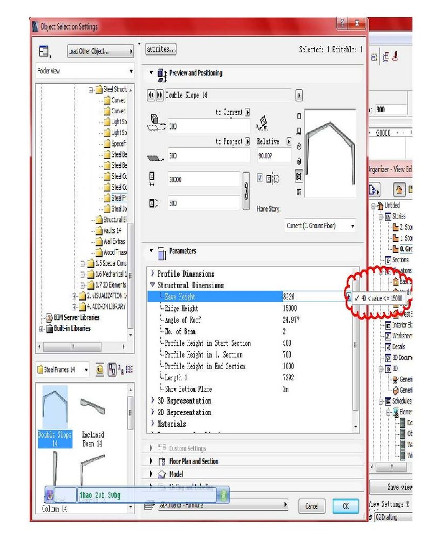Image resolution: width=442 pixels, height=539 pixels.
Task: Expand the Model panel
Action: tap(151, 474)
